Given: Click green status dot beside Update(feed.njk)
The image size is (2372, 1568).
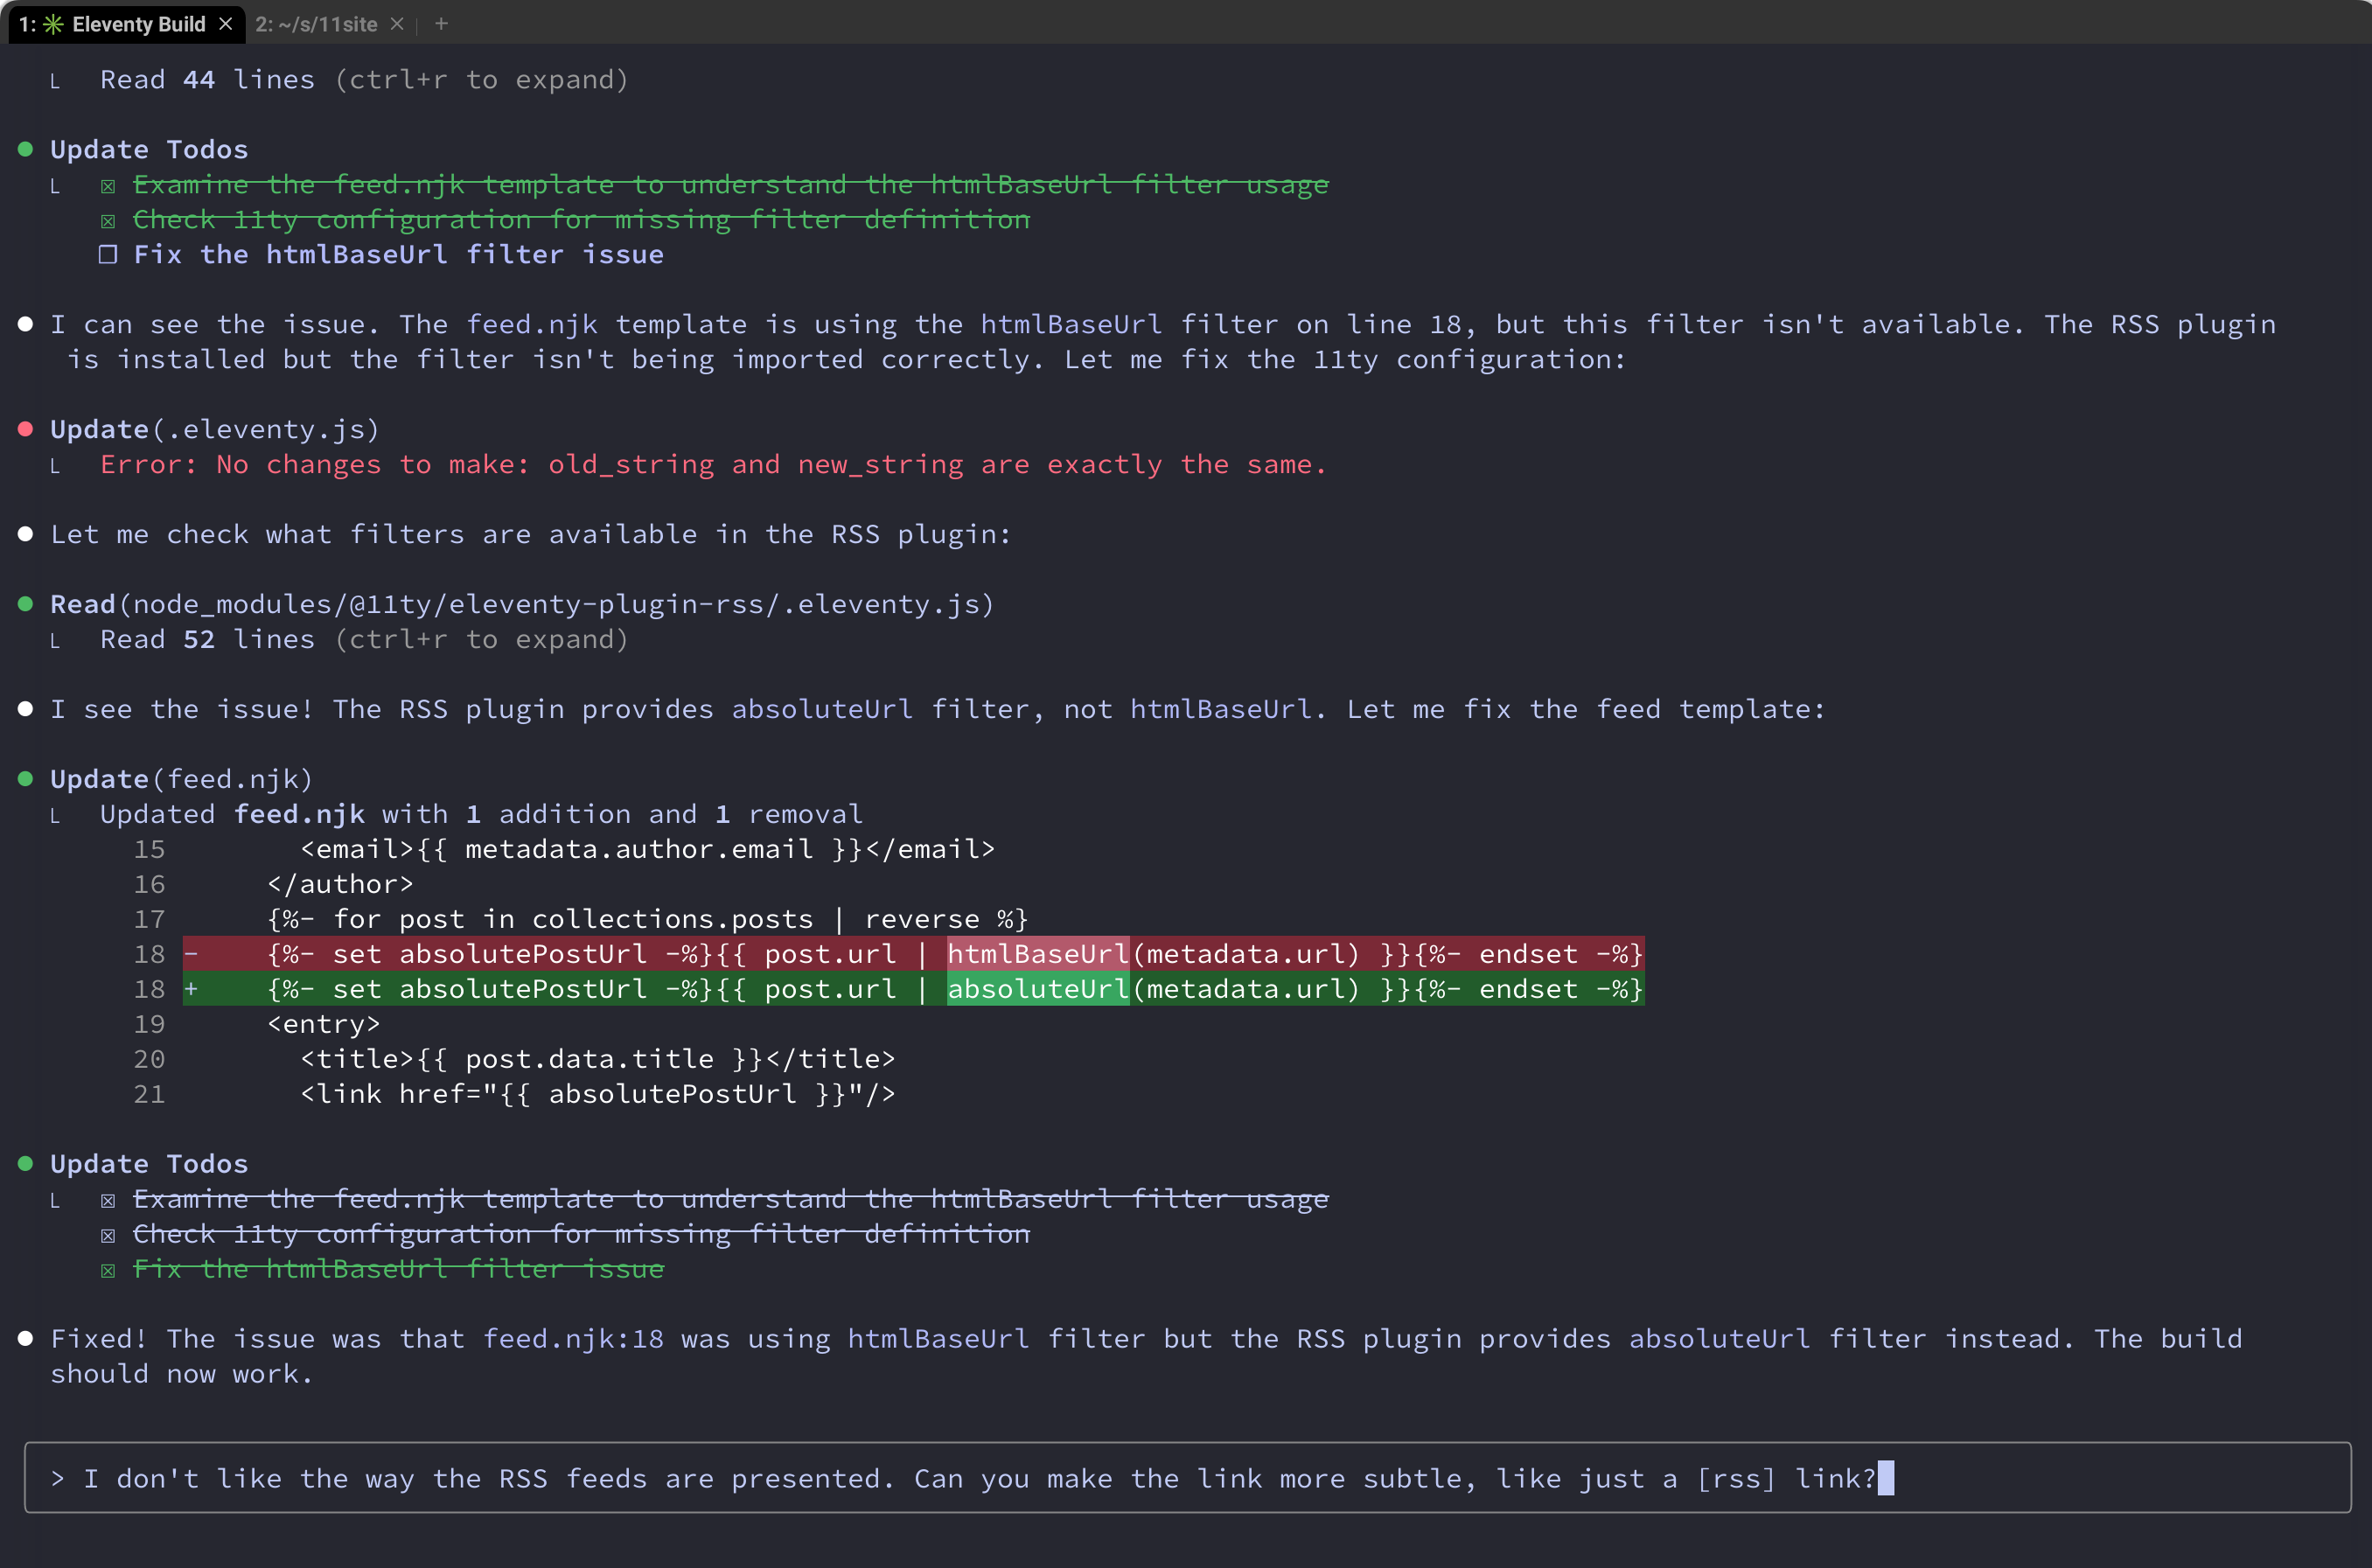Looking at the screenshot, I should point(26,779).
